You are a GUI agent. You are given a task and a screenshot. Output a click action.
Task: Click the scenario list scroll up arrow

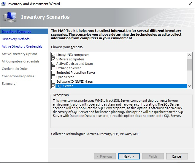(x=190, y=55)
